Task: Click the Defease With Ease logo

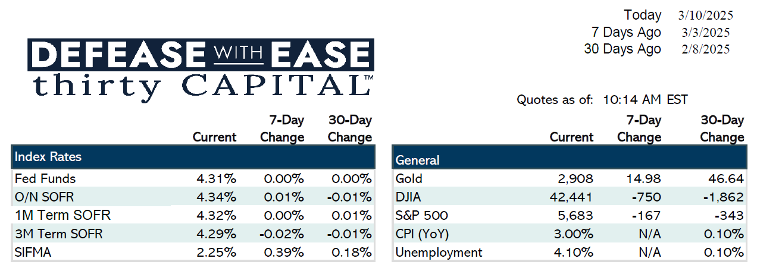Action: pos(201,55)
